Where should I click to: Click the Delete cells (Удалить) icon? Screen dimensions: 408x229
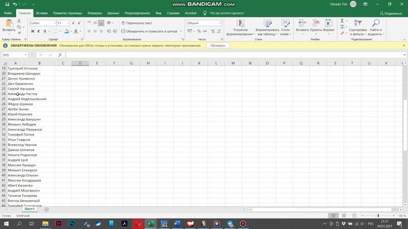(316, 24)
